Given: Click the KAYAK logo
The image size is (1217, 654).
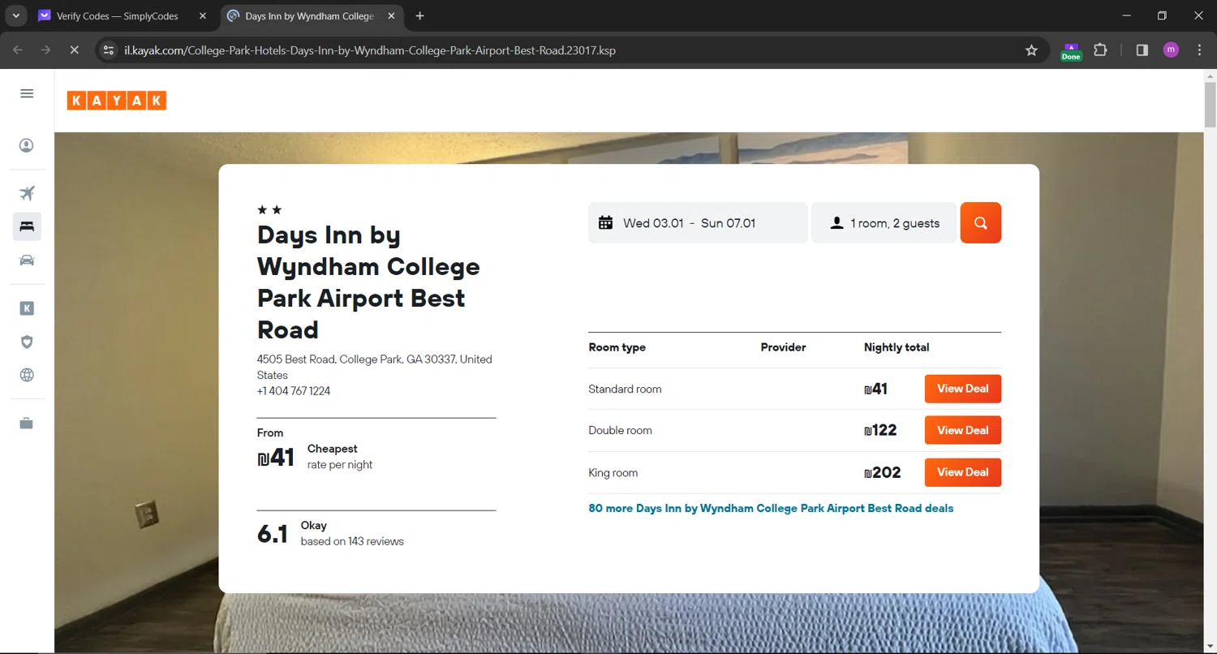Looking at the screenshot, I should point(117,101).
